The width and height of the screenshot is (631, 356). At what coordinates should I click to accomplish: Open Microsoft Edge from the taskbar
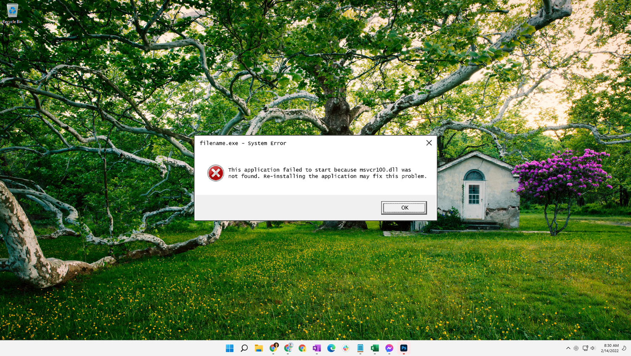coord(331,348)
